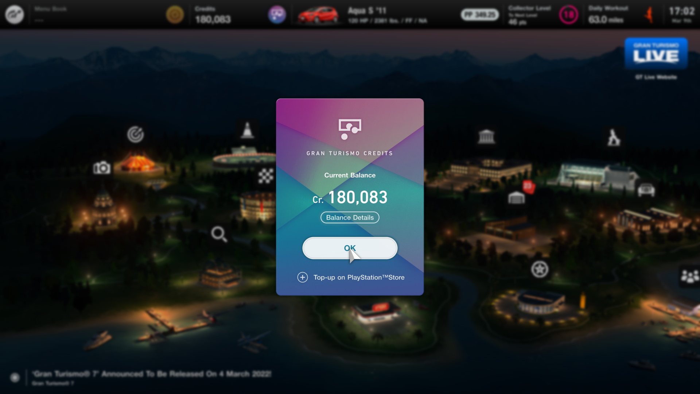Open the star badge icon

tap(540, 270)
